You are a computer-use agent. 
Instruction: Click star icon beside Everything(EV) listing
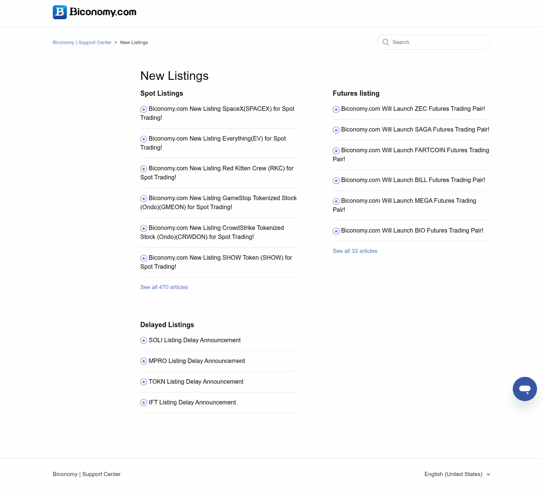(x=144, y=139)
